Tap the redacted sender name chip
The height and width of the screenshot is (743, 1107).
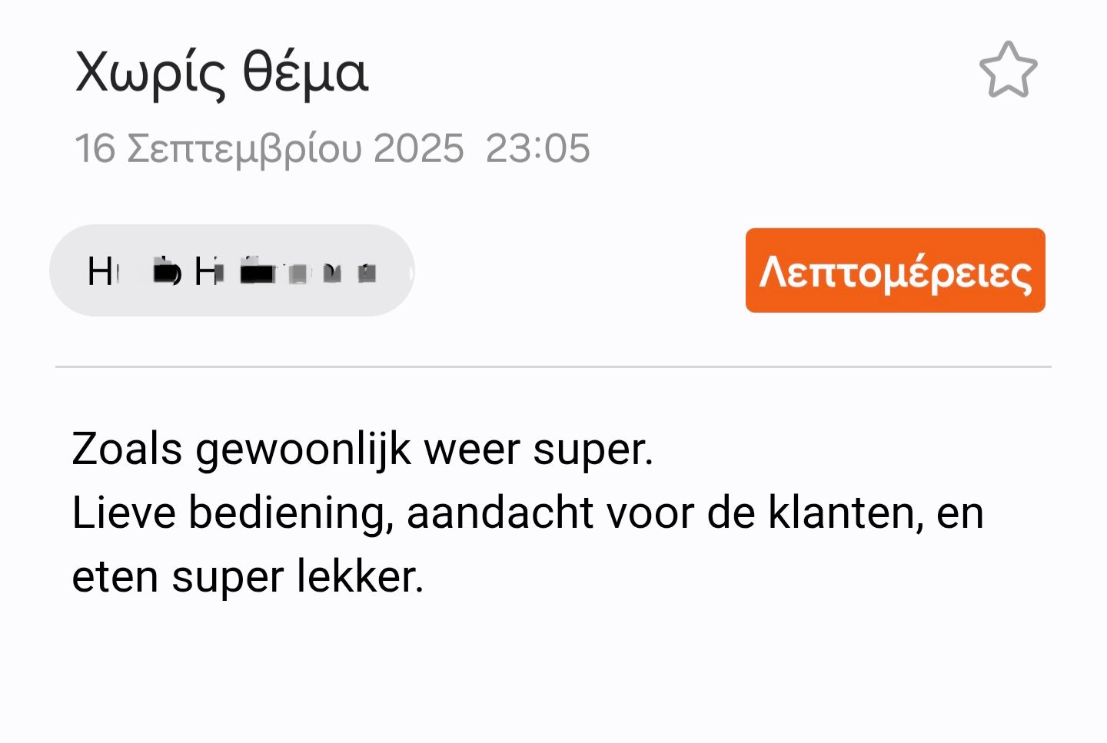(231, 270)
